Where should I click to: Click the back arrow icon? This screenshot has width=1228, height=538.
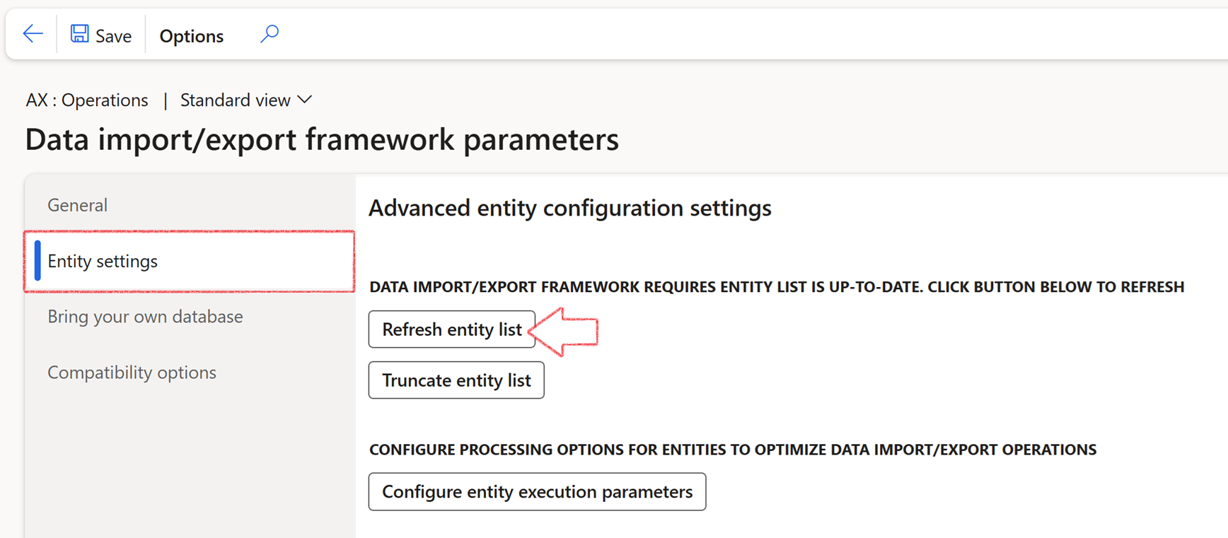pyautogui.click(x=33, y=34)
